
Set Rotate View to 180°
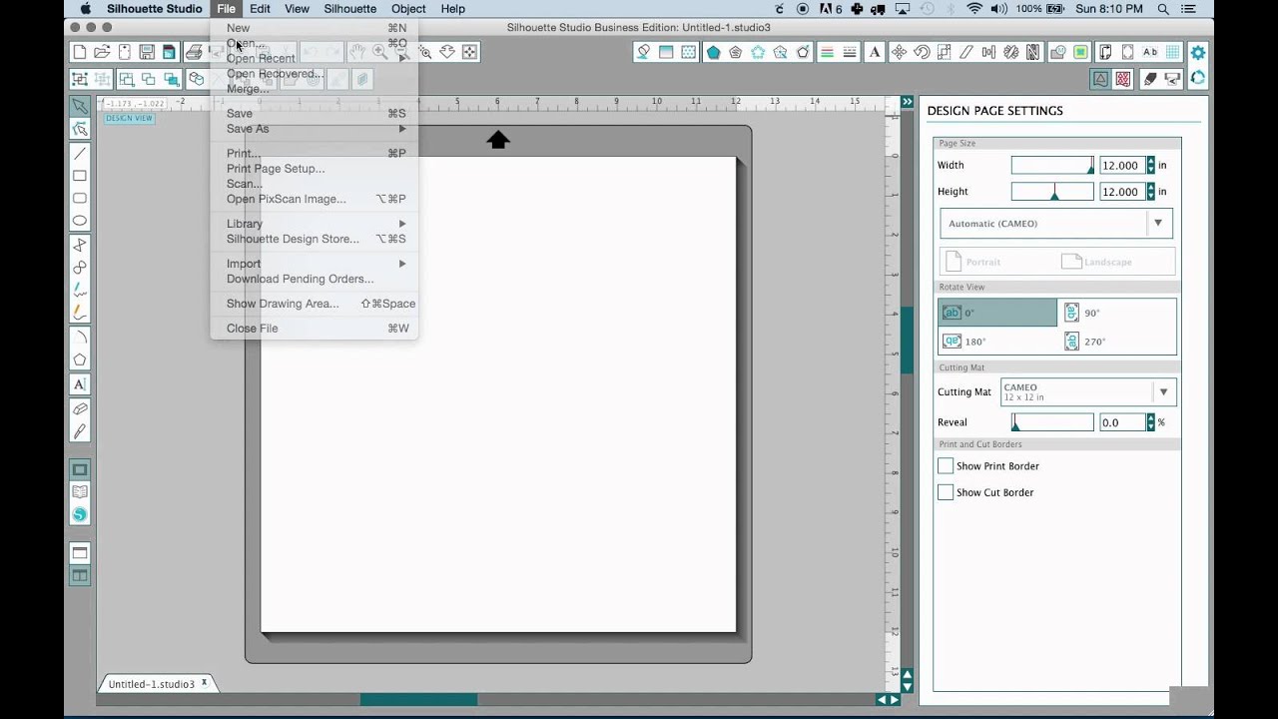click(x=997, y=342)
